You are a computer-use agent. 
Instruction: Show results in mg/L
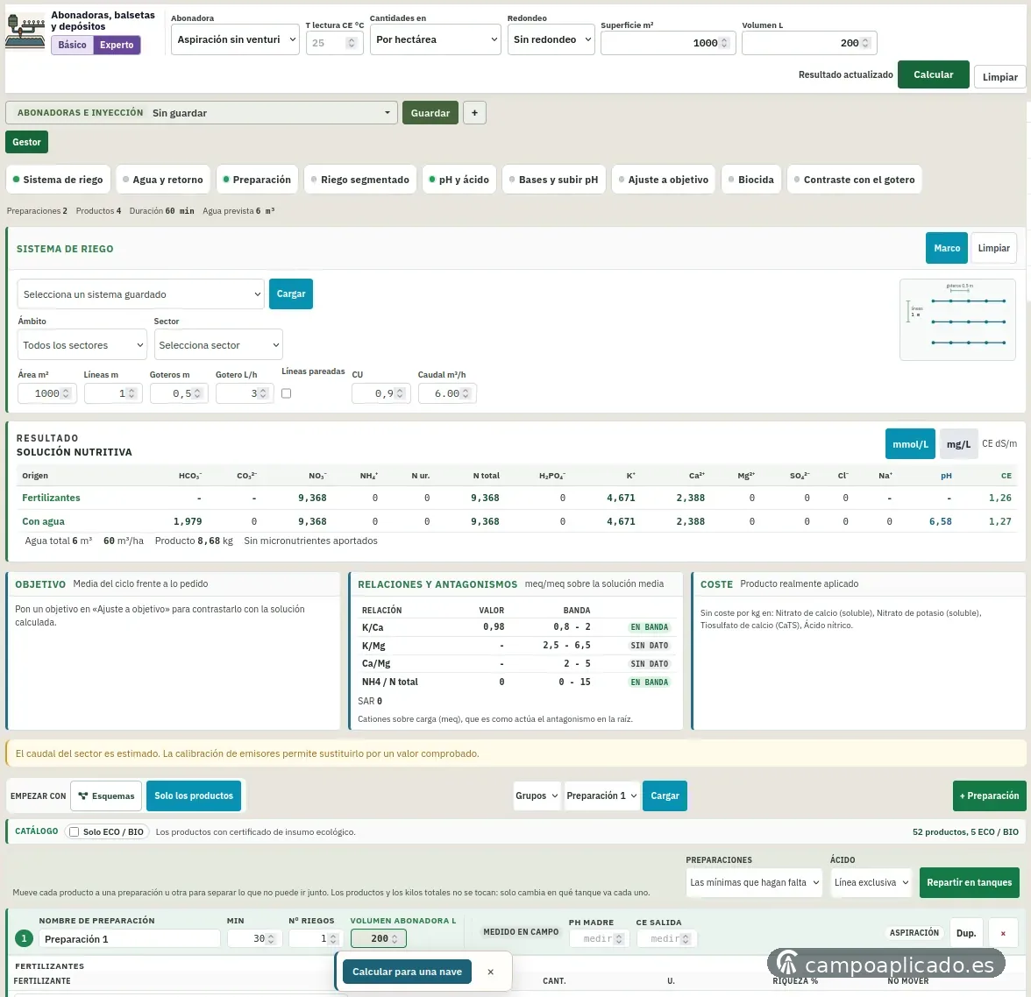(958, 444)
